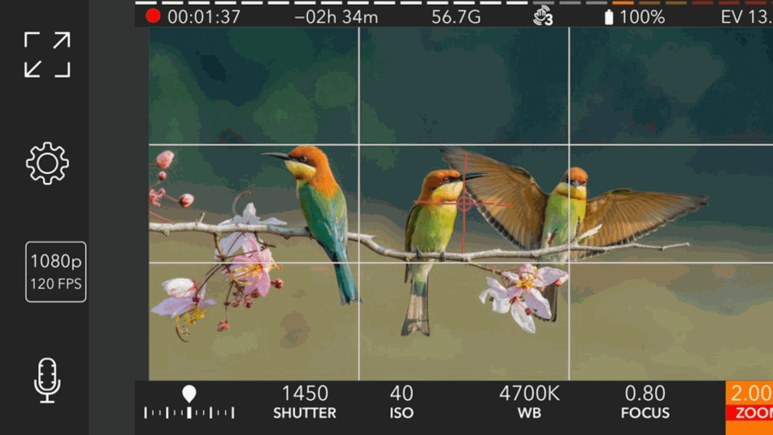
Task: Select the FOCUS 0.80 control
Action: [645, 402]
